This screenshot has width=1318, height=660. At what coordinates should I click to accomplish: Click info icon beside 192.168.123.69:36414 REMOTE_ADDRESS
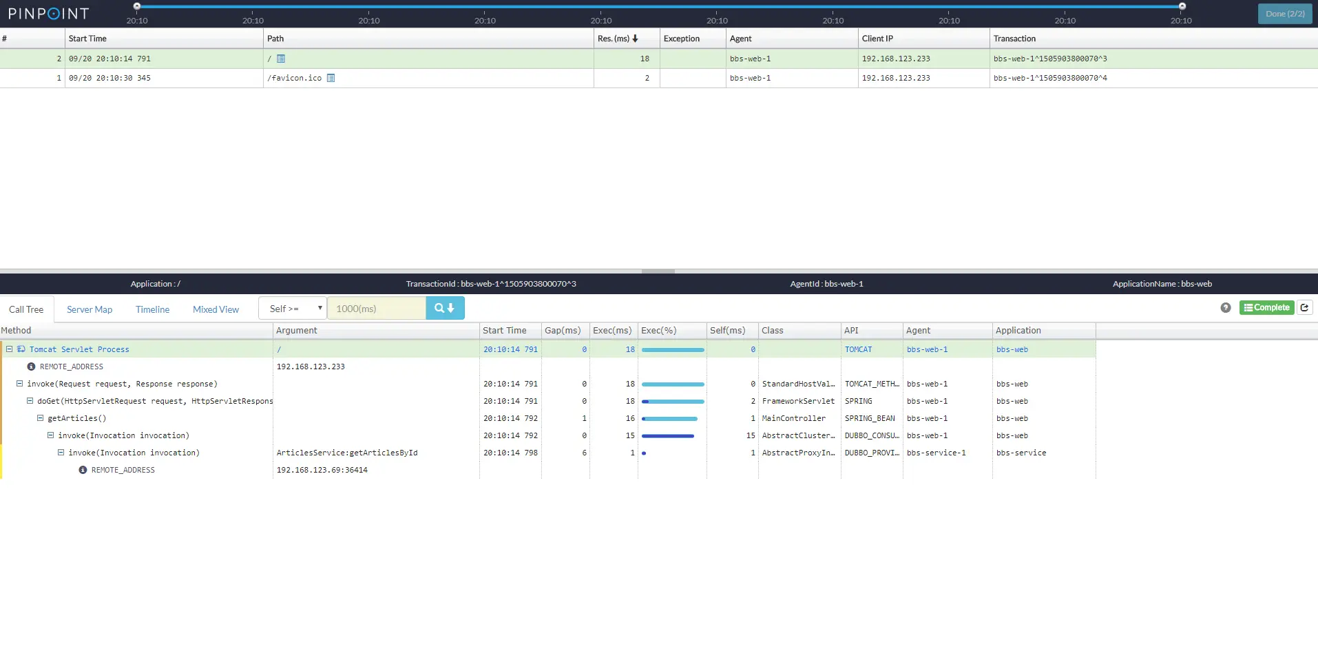pos(83,470)
